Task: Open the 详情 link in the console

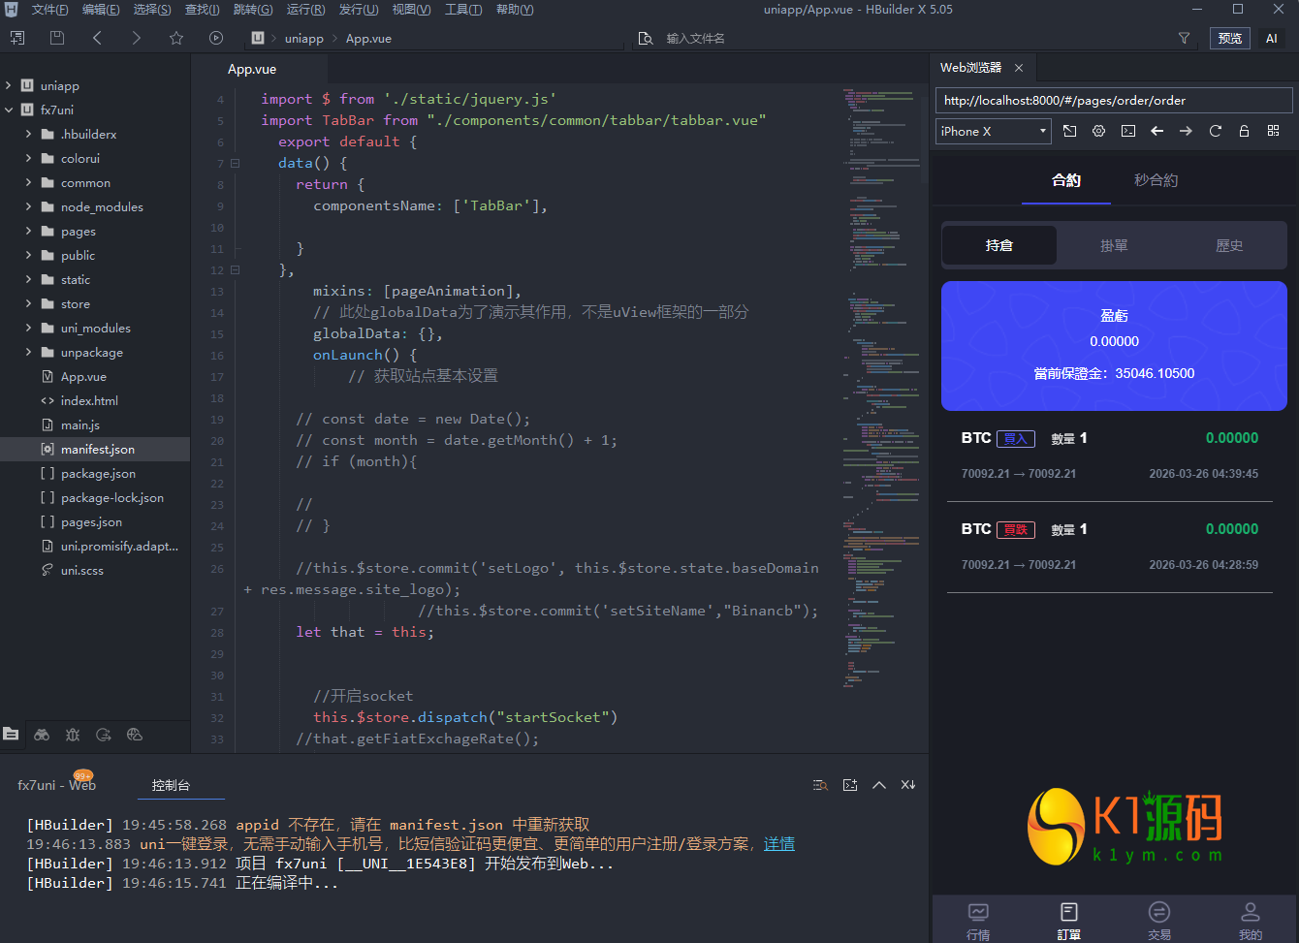Action: coord(778,844)
